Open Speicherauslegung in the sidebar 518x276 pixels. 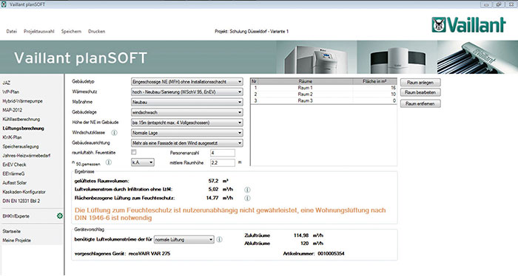(21, 146)
